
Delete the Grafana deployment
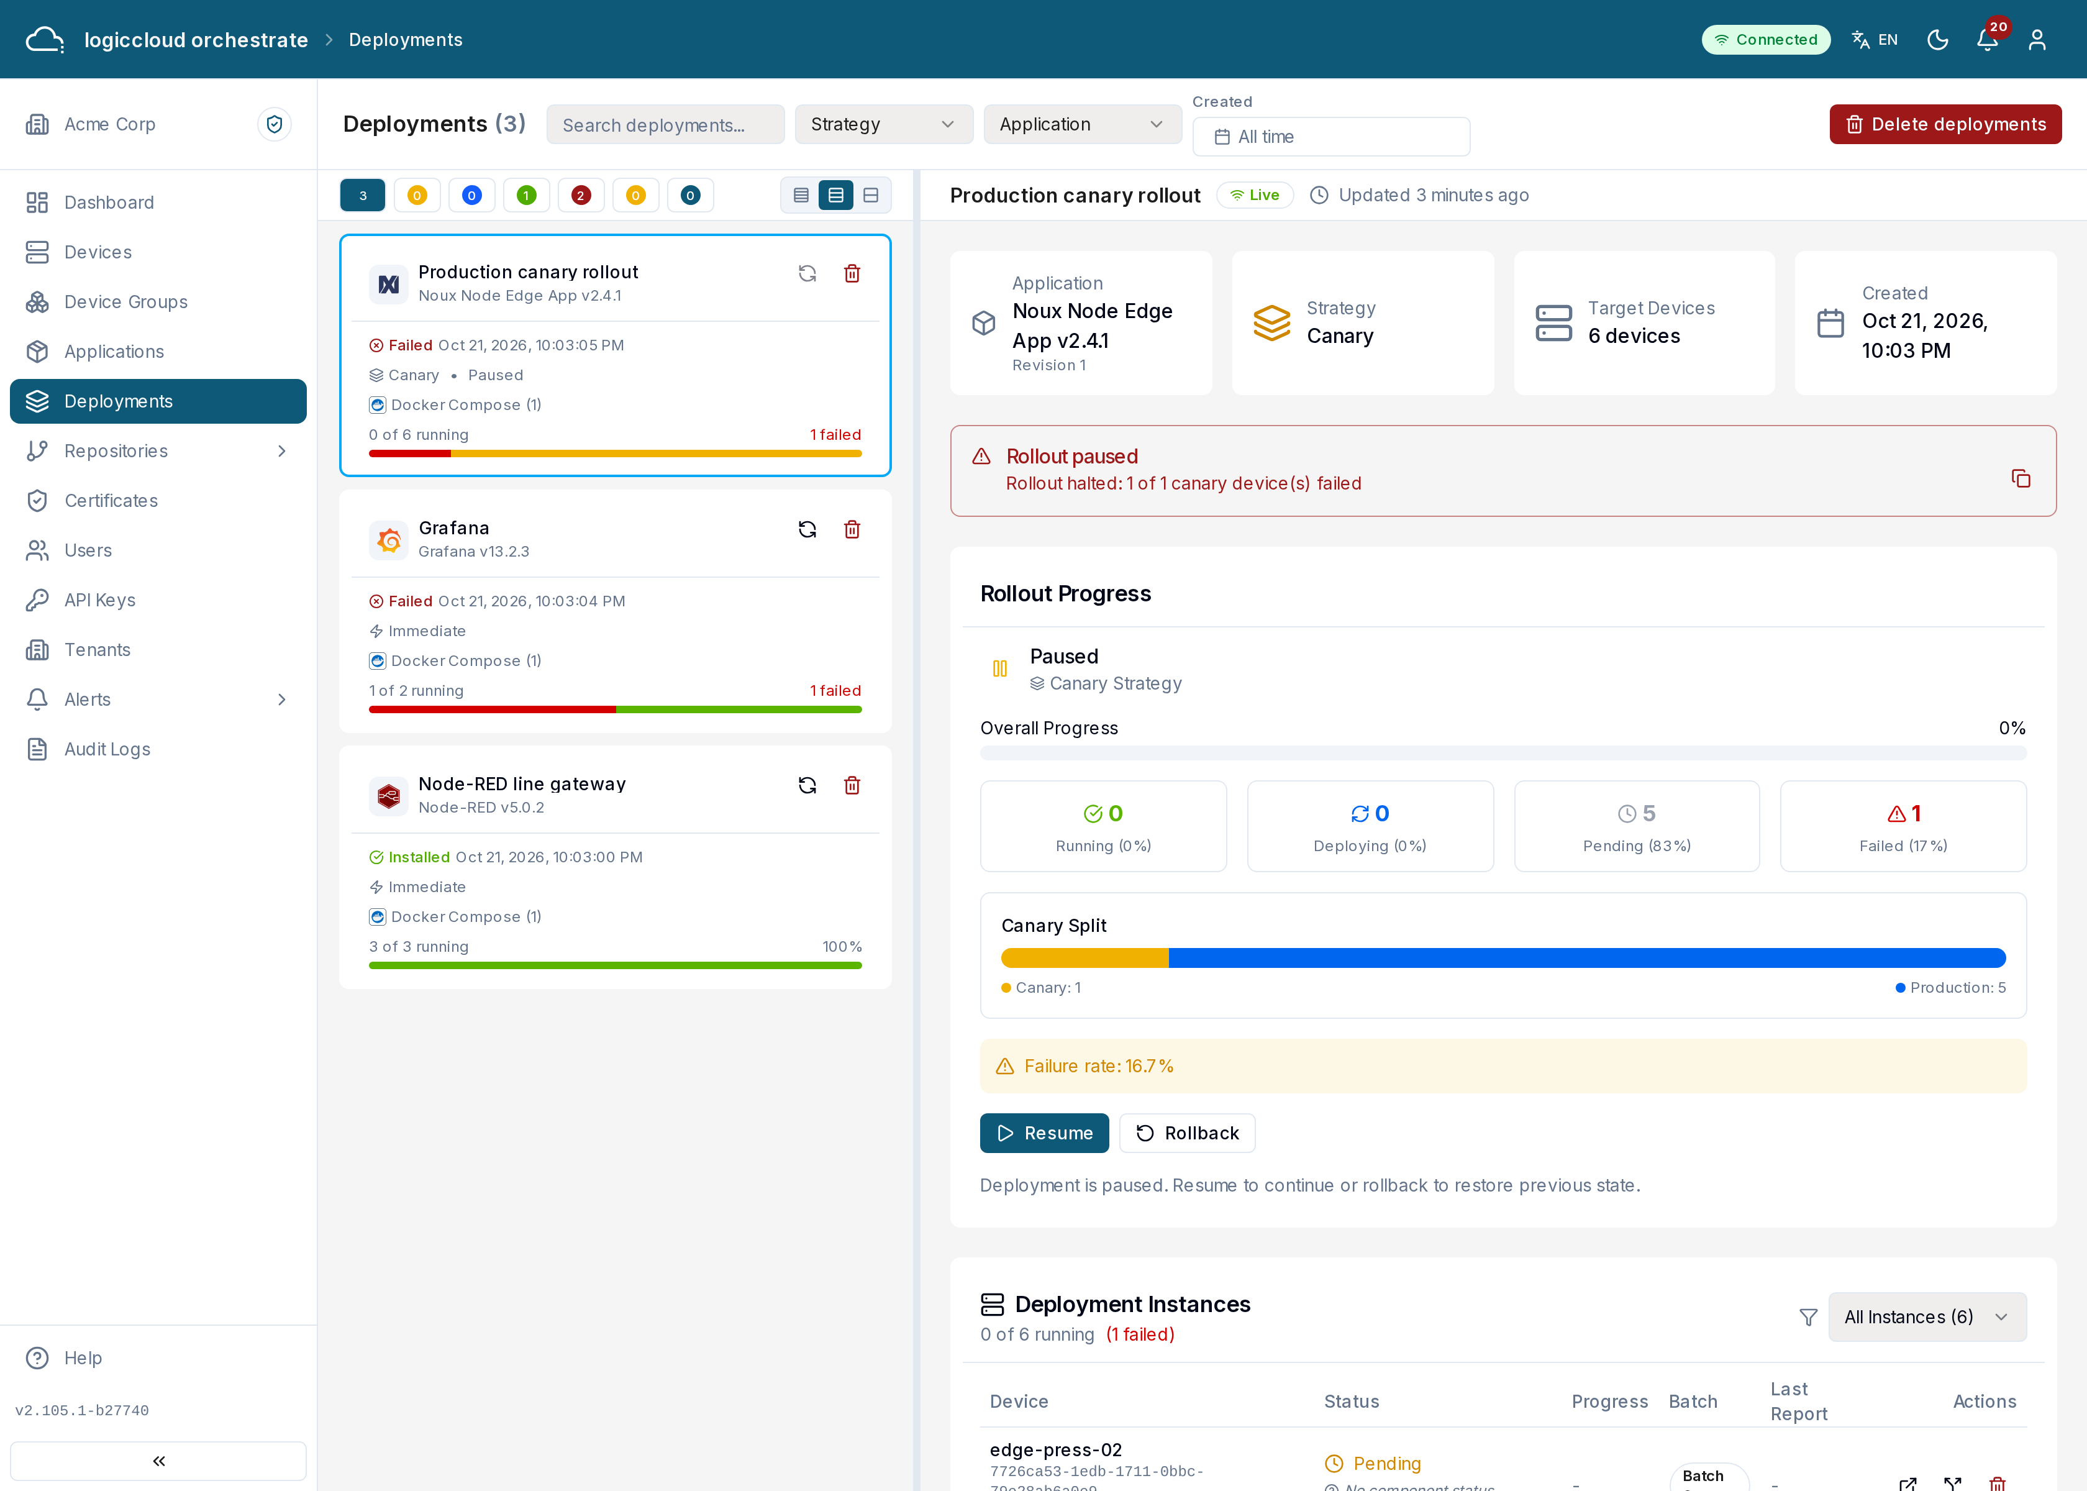click(852, 530)
